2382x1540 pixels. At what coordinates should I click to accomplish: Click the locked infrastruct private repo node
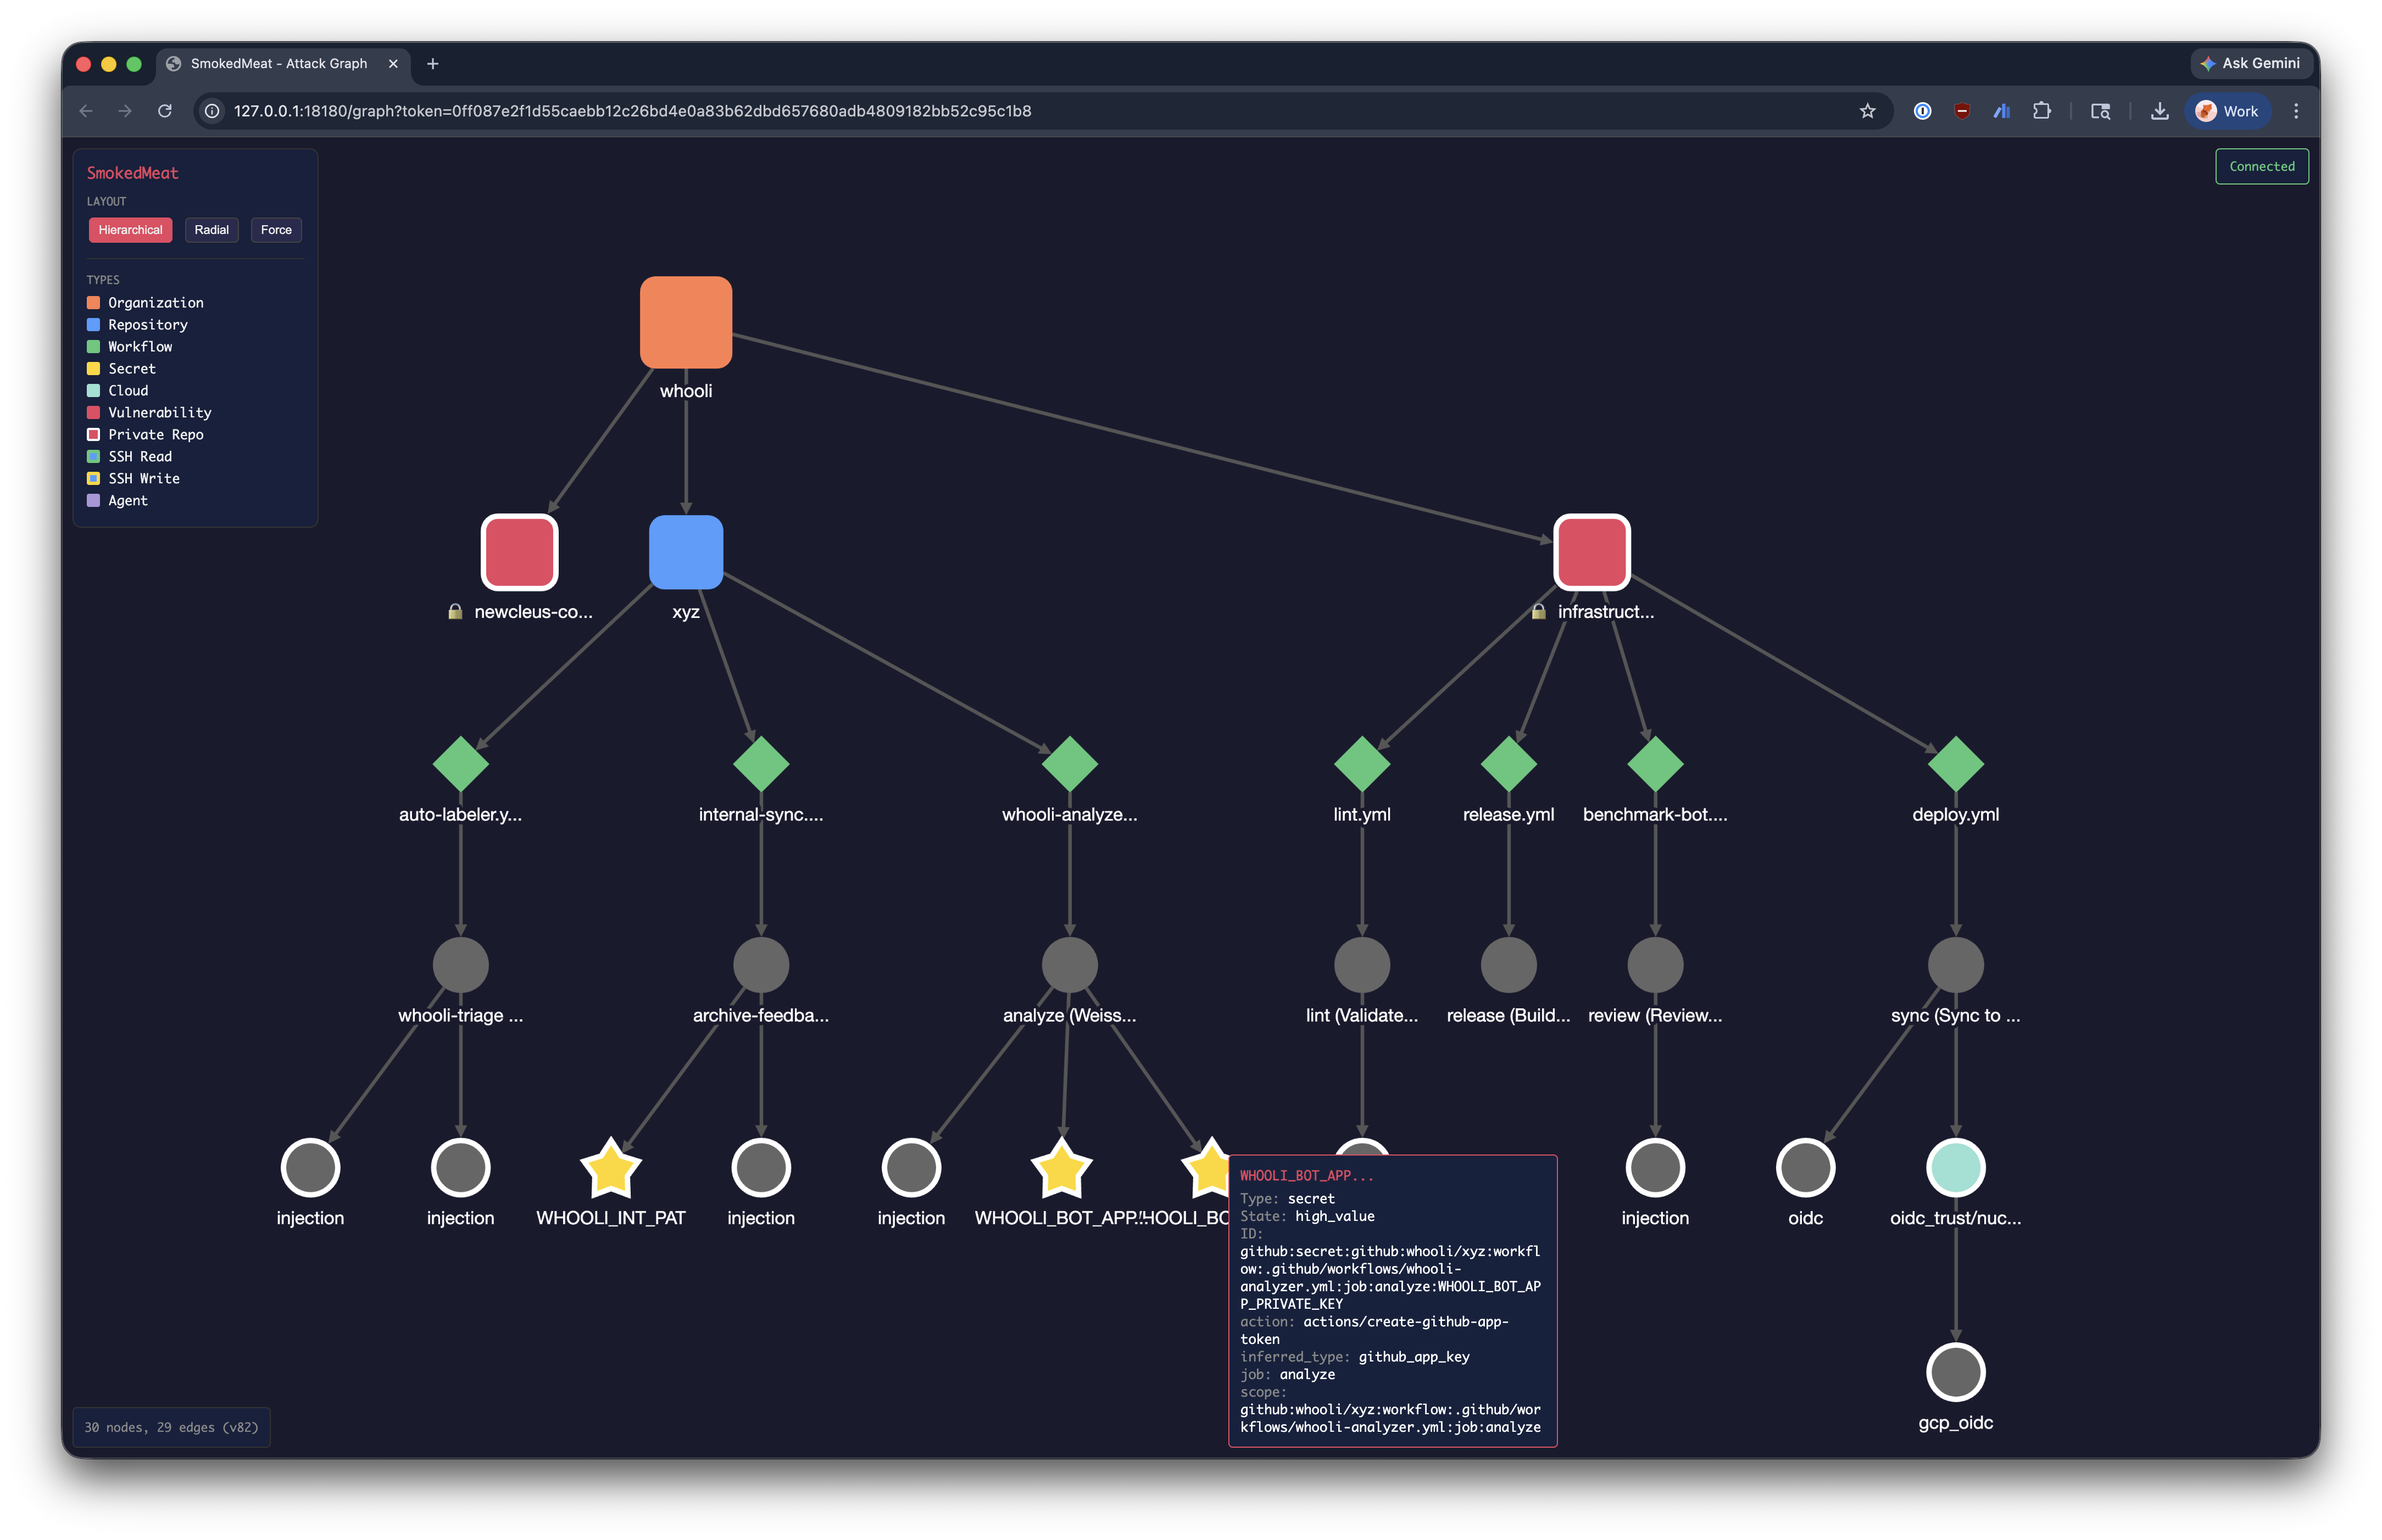pyautogui.click(x=1590, y=551)
